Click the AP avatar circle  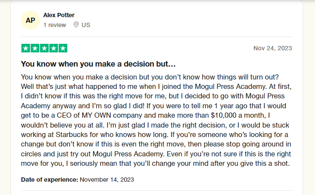point(31,20)
